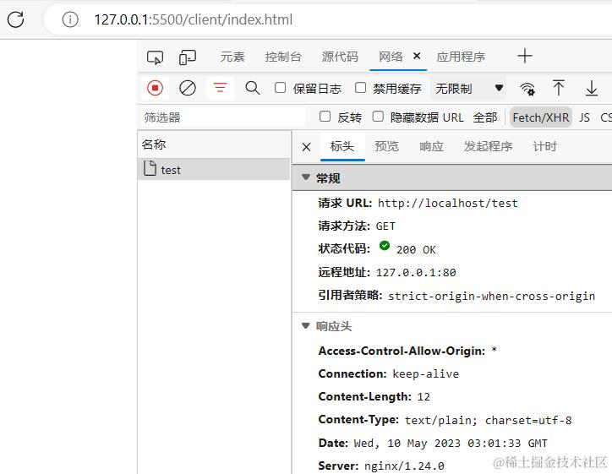Click the GET request method value
This screenshot has height=474, width=612.
[x=385, y=226]
